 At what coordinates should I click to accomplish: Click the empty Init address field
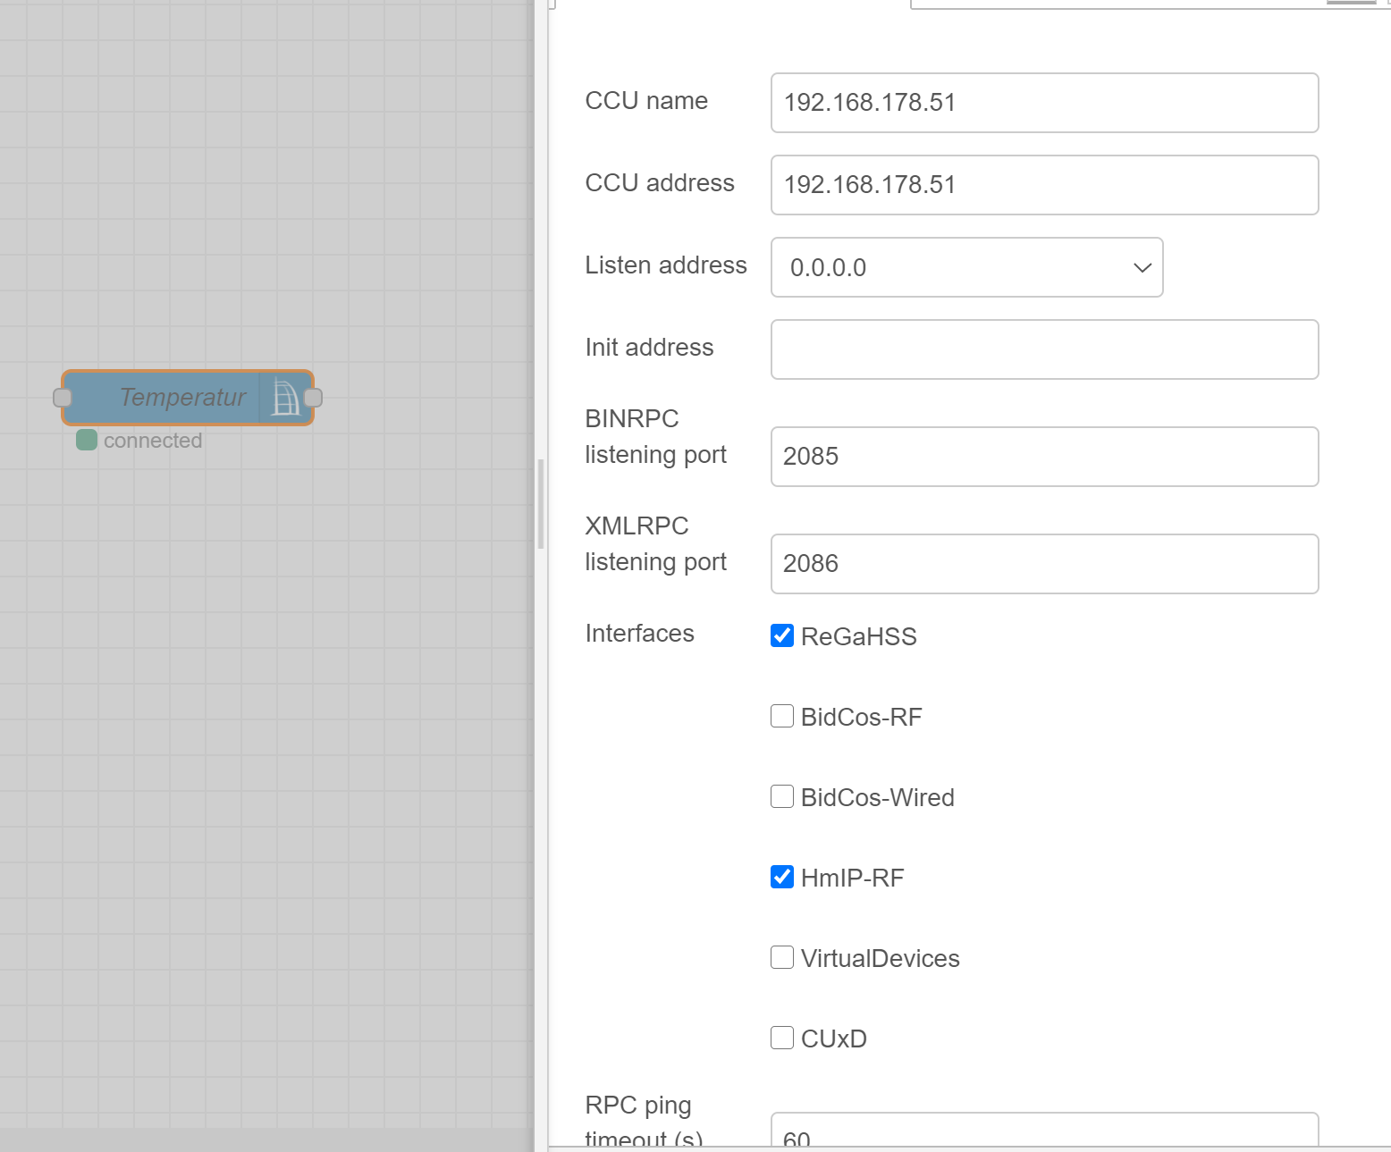[1044, 349]
